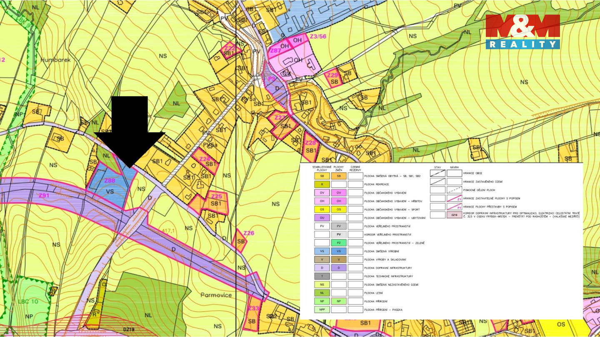Image resolution: width=600 pixels, height=337 pixels.
Task: Click the P1 redevelopment boundary symbol
Action: point(455,206)
